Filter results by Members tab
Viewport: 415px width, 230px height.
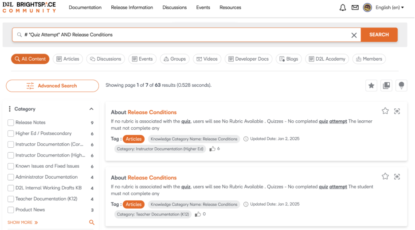point(369,59)
